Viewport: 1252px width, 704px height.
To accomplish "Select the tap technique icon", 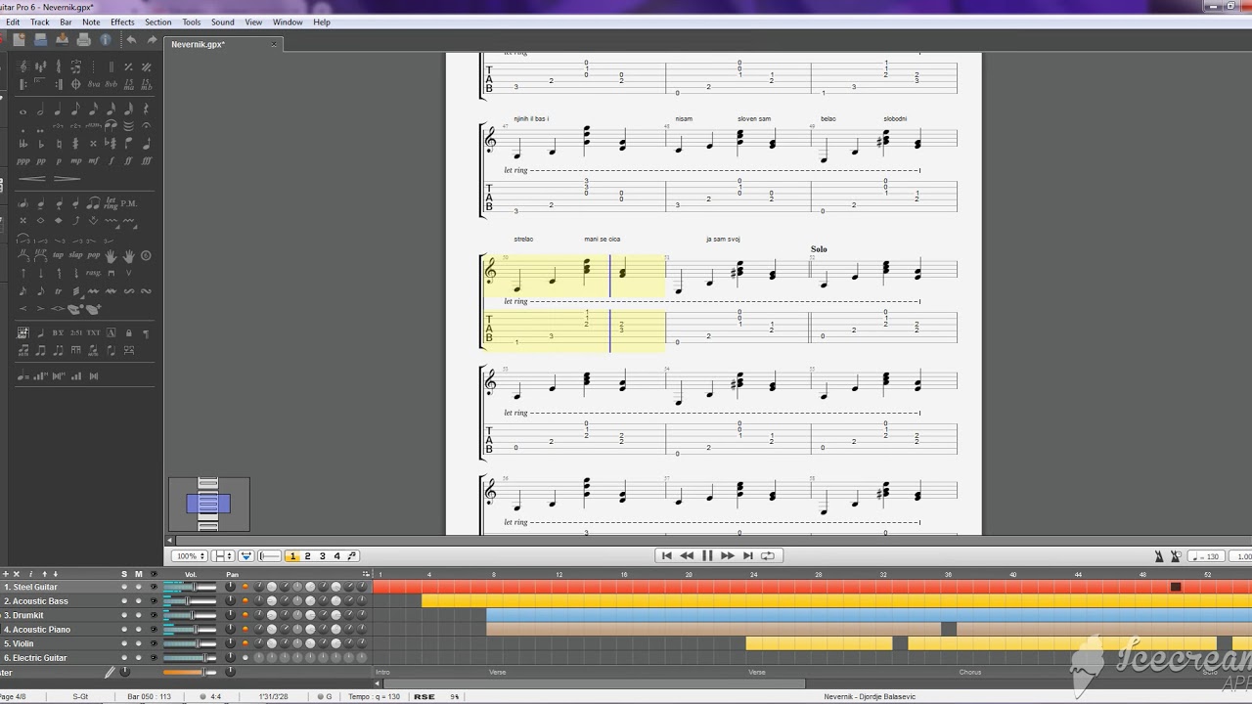I will tap(58, 255).
